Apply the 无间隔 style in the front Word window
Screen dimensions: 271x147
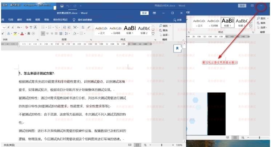tap(116, 30)
